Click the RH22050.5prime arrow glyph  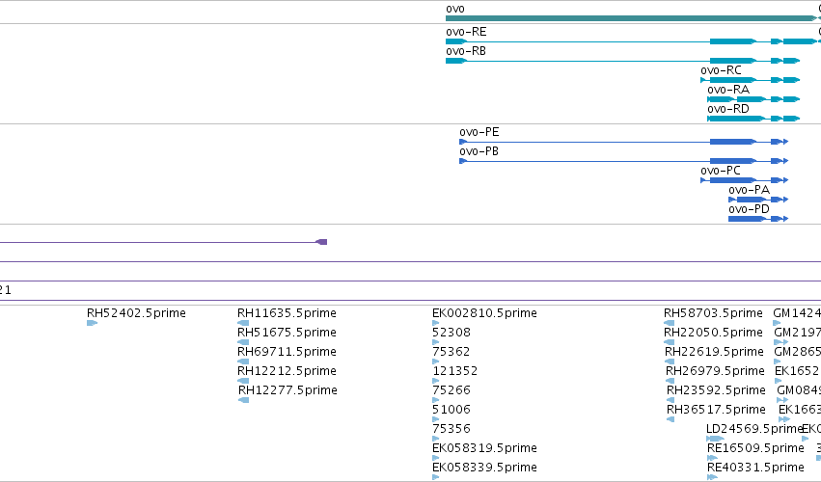tap(670, 342)
